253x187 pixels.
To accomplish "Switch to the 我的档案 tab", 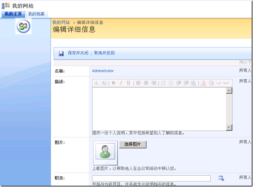I will pos(37,14).
